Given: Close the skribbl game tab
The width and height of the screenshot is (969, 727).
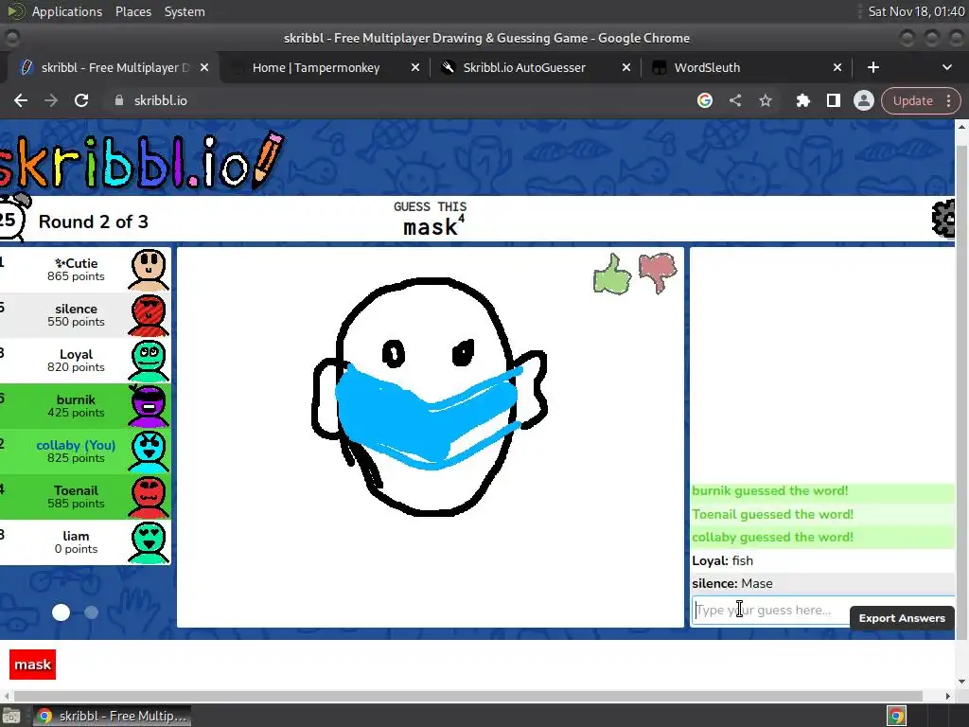Looking at the screenshot, I should pos(204,67).
